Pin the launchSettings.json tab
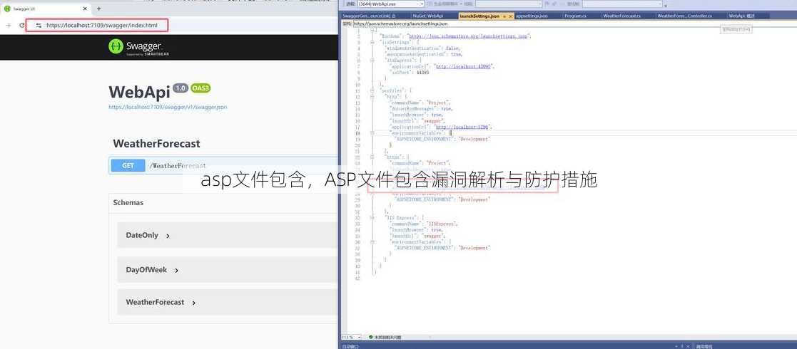This screenshot has width=797, height=349. (504, 16)
